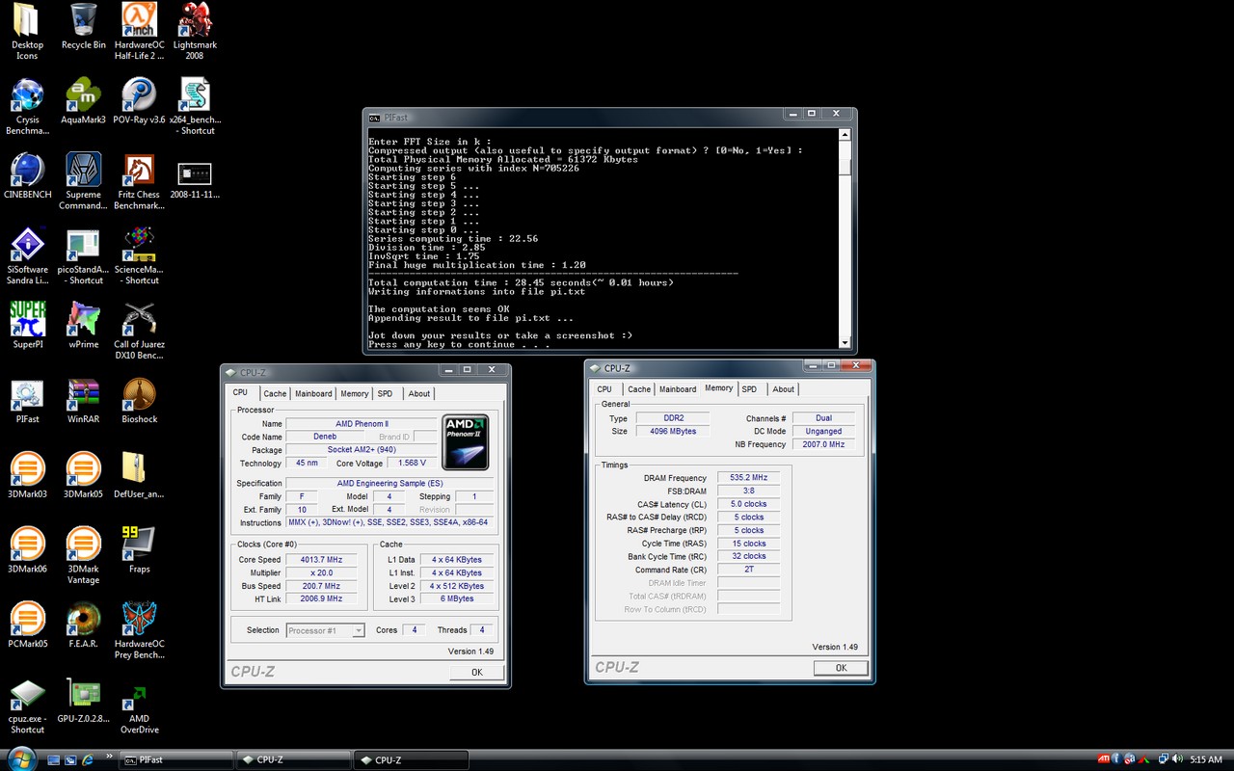Open PiFast desktop shortcut icon
This screenshot has width=1234, height=771.
coord(27,401)
